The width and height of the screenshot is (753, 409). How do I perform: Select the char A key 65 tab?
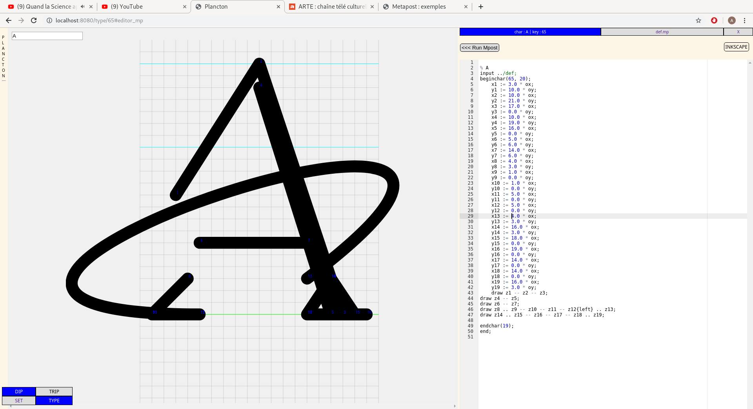point(530,32)
